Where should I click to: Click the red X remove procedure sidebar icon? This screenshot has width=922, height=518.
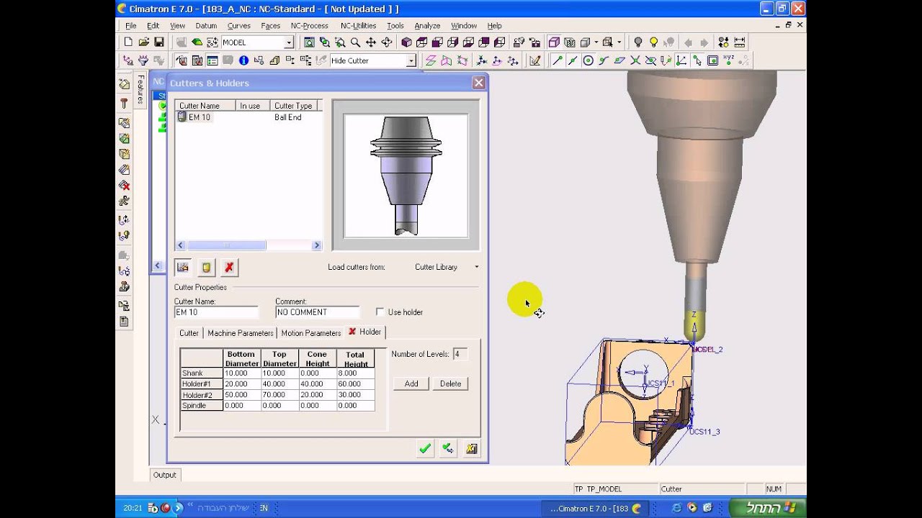tap(124, 186)
